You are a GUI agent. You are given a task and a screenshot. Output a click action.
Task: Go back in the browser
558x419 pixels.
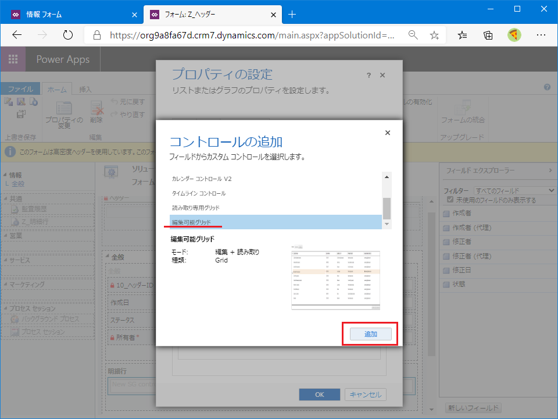coord(17,35)
